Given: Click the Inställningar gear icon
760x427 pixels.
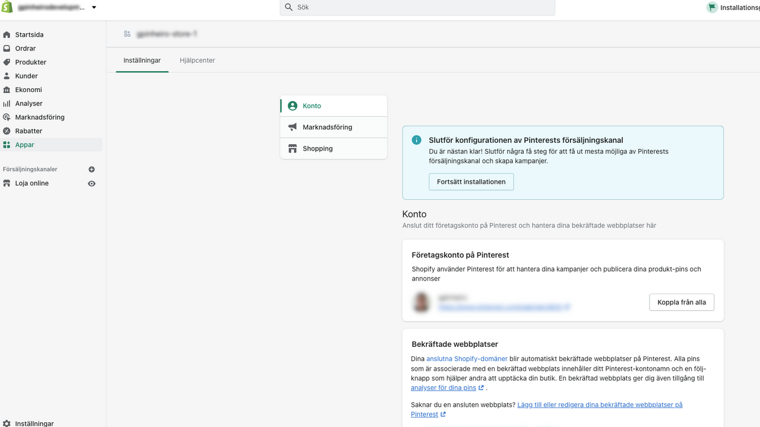Looking at the screenshot, I should (x=7, y=423).
